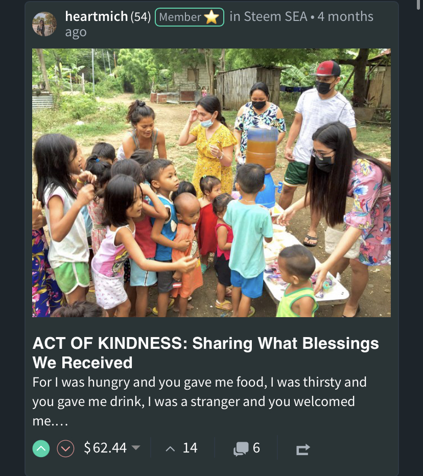Screen dimensions: 423x476
Task: Click the comment count number 6
Action: click(256, 448)
